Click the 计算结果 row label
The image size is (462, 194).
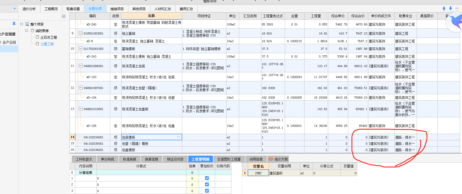(x=86, y=173)
